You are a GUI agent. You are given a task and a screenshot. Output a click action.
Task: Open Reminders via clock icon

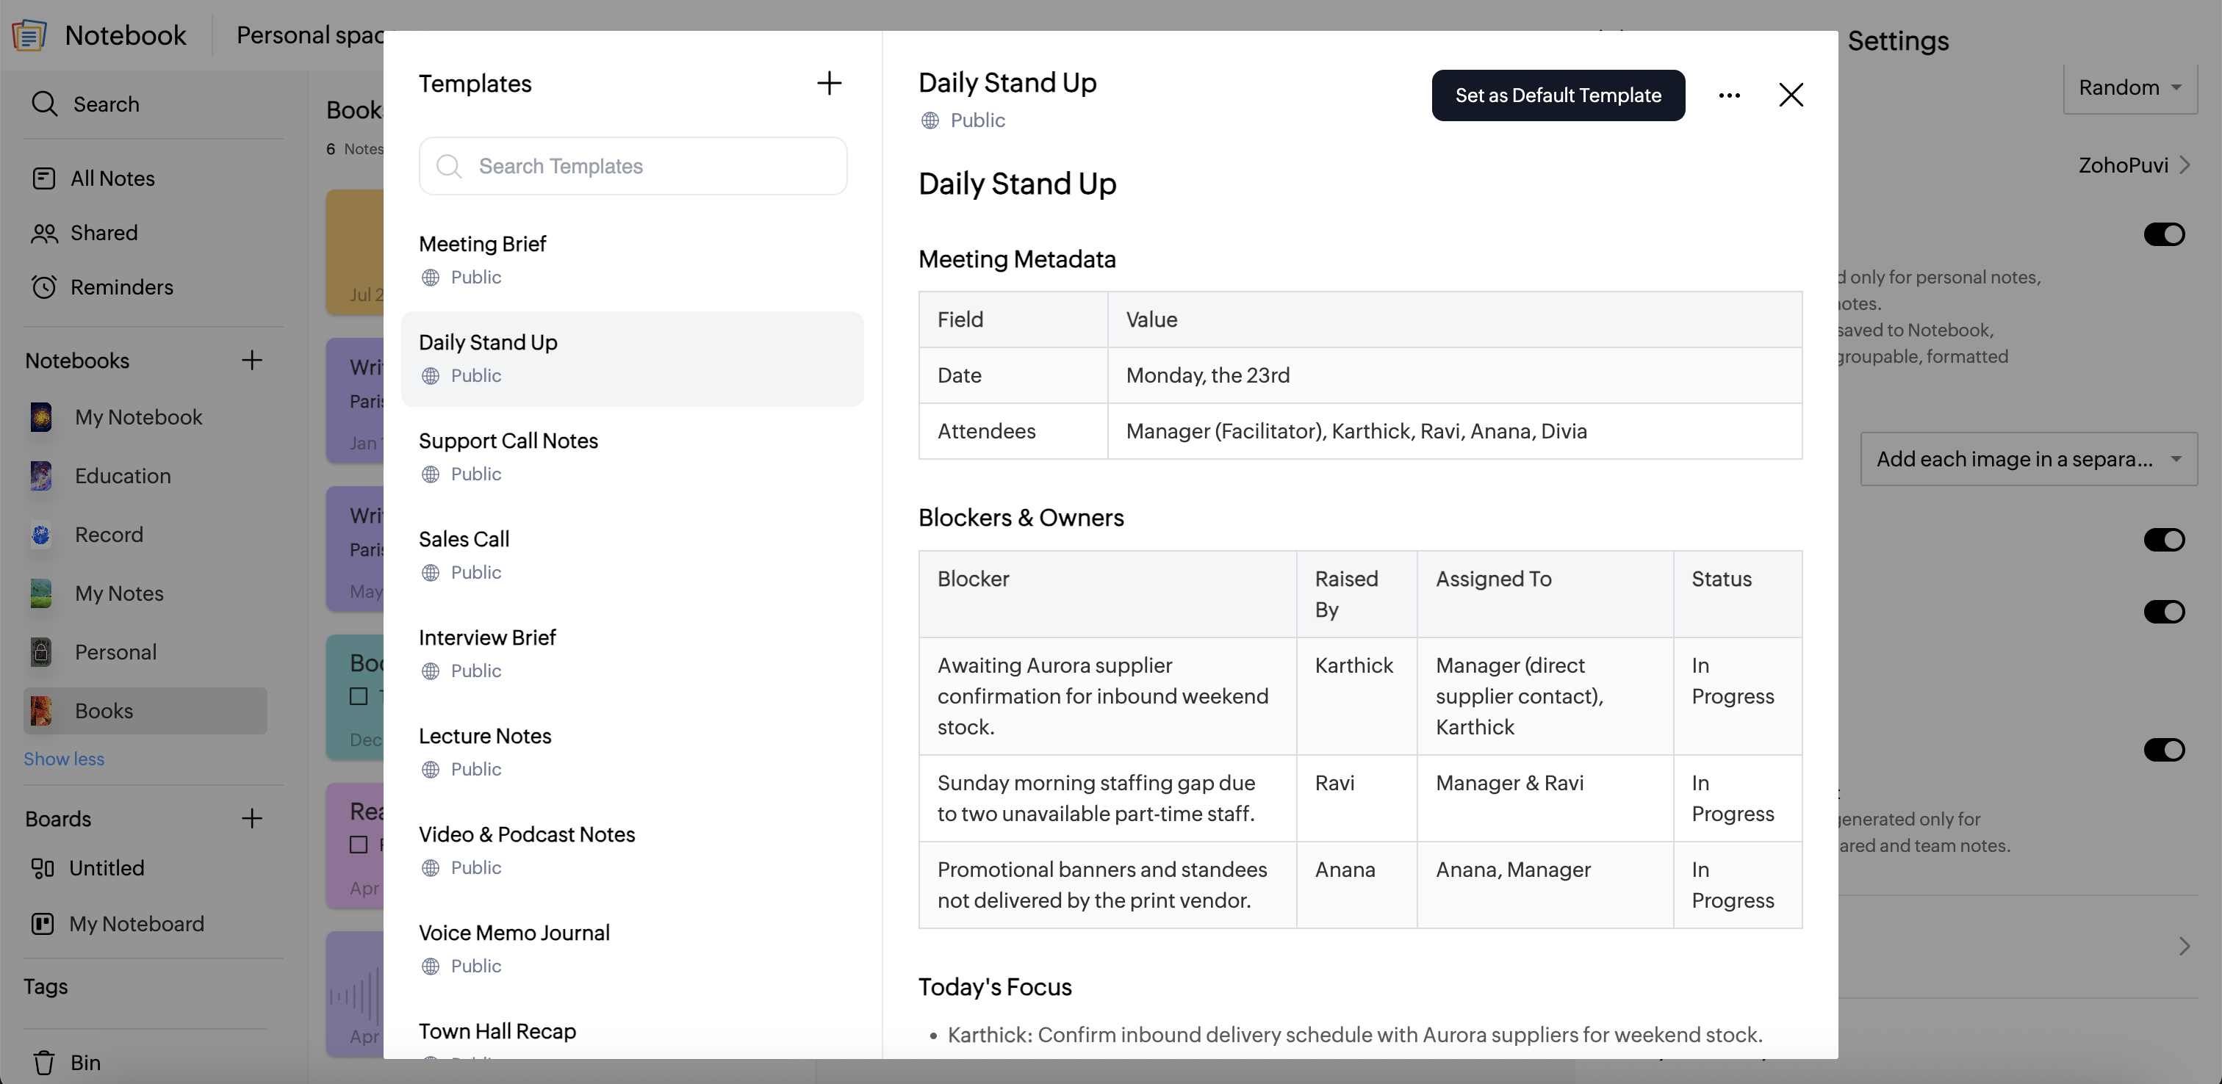click(x=44, y=287)
